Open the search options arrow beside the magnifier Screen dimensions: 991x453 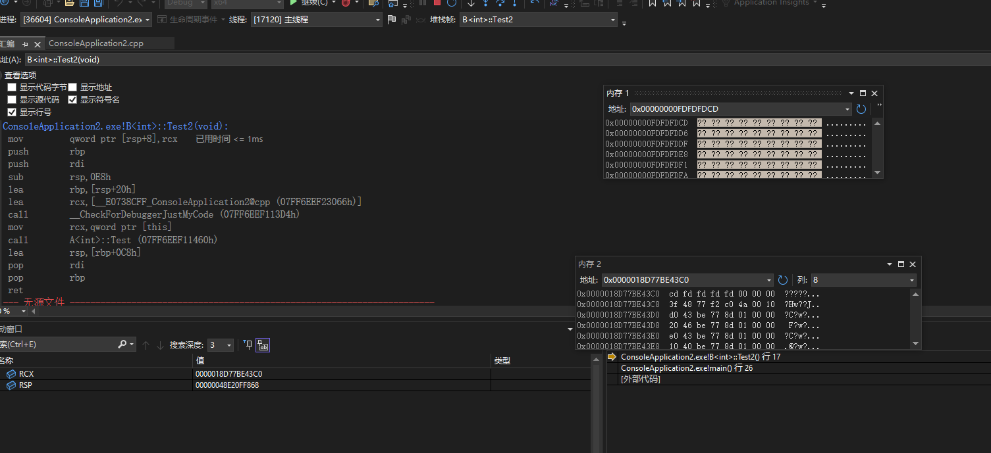132,345
